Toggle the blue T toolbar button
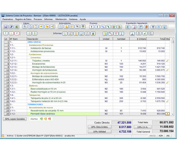177x161 pixels. pyautogui.click(x=6, y=34)
